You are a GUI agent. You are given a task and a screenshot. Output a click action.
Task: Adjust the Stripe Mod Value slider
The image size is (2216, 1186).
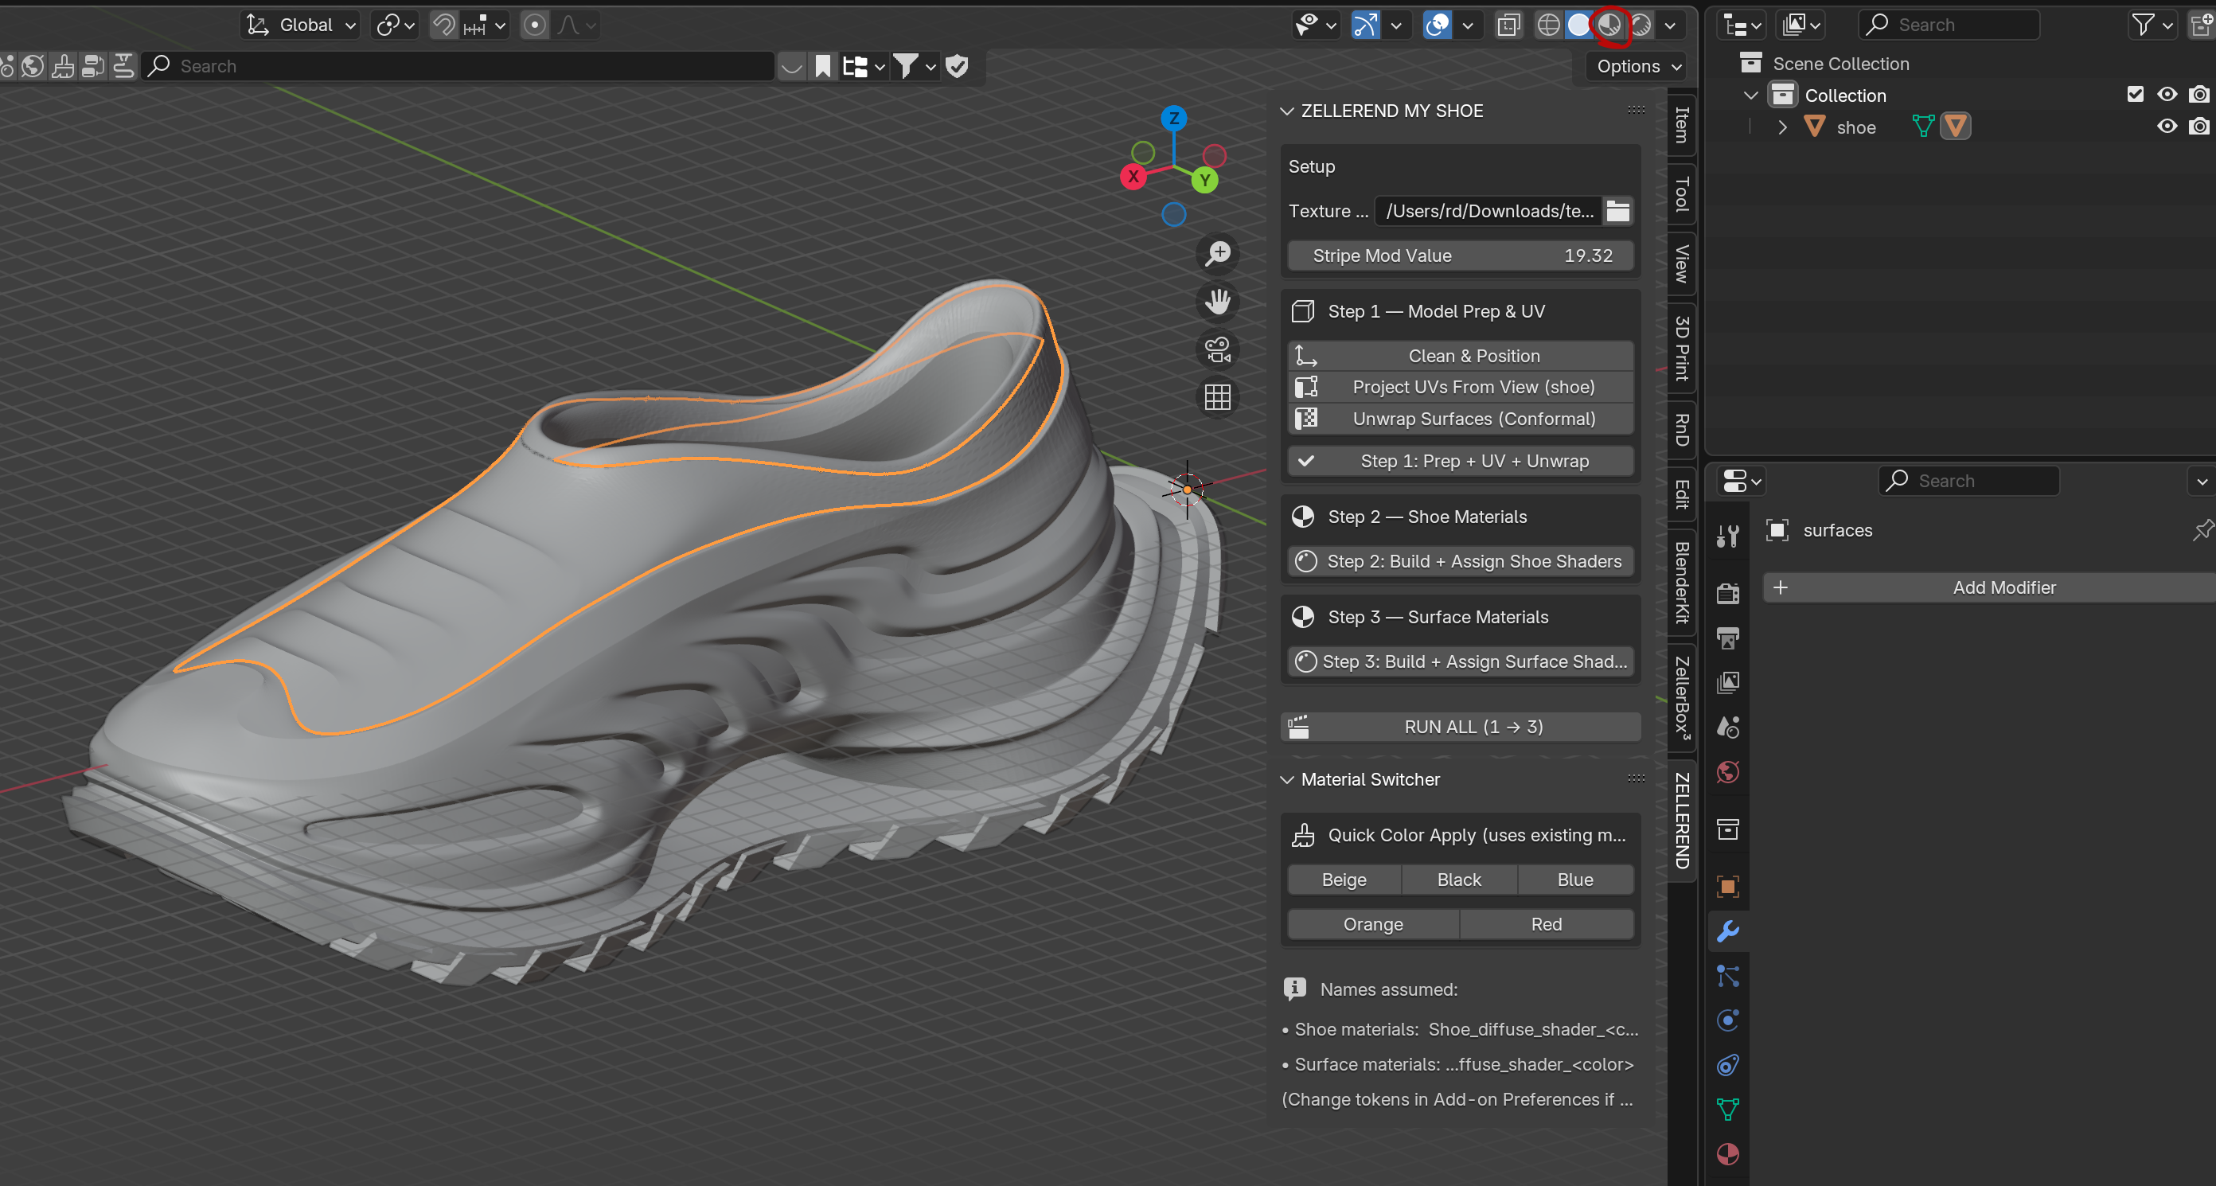(x=1460, y=256)
